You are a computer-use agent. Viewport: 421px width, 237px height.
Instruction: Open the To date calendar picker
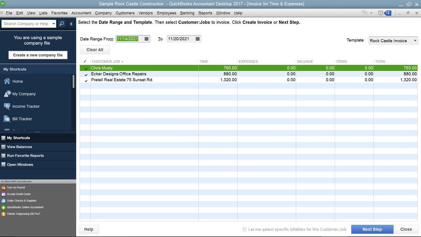197,39
